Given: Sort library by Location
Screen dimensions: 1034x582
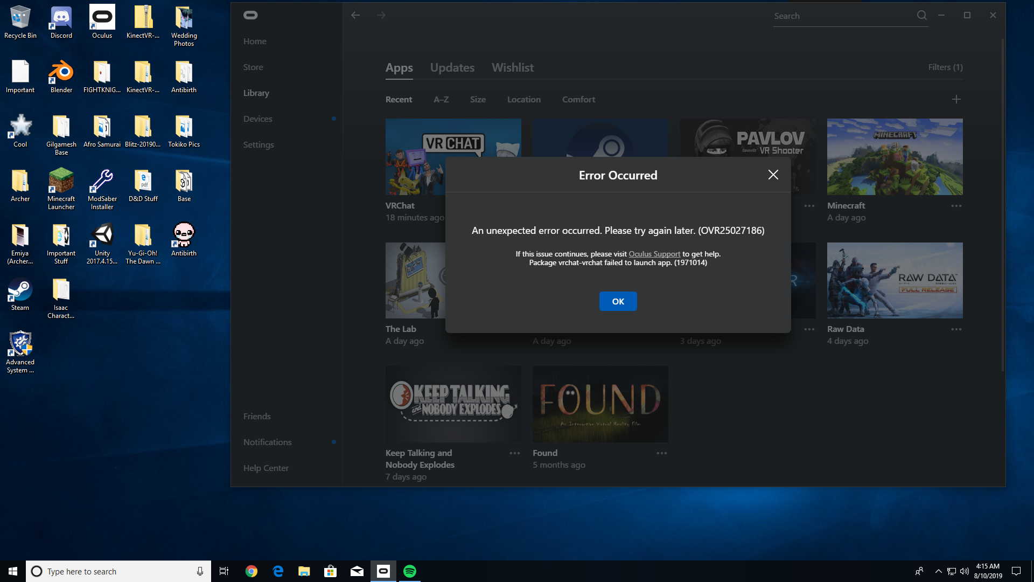Looking at the screenshot, I should click(524, 100).
